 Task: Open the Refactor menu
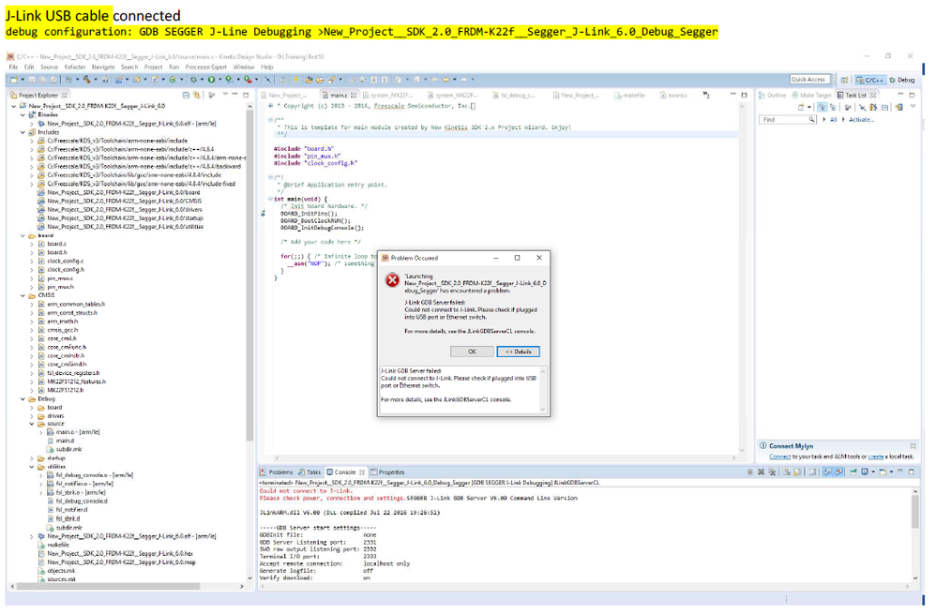(75, 67)
